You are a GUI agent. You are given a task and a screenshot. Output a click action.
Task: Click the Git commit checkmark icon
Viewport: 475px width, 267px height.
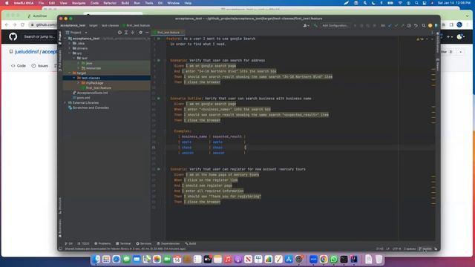pyautogui.click(x=396, y=26)
